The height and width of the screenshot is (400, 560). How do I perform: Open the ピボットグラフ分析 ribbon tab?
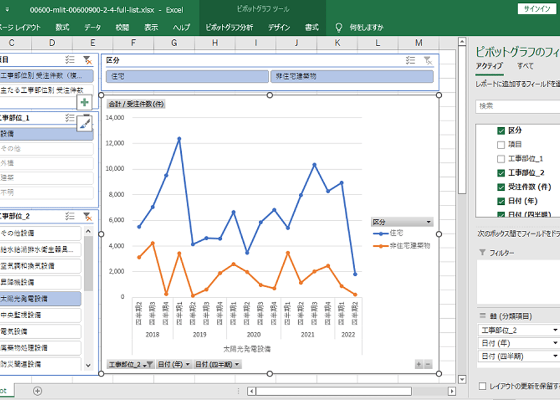coord(229,27)
